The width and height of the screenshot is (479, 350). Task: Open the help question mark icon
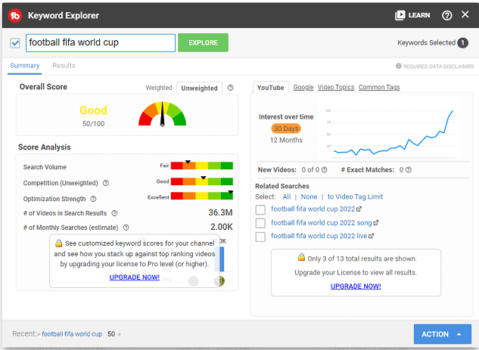click(447, 15)
